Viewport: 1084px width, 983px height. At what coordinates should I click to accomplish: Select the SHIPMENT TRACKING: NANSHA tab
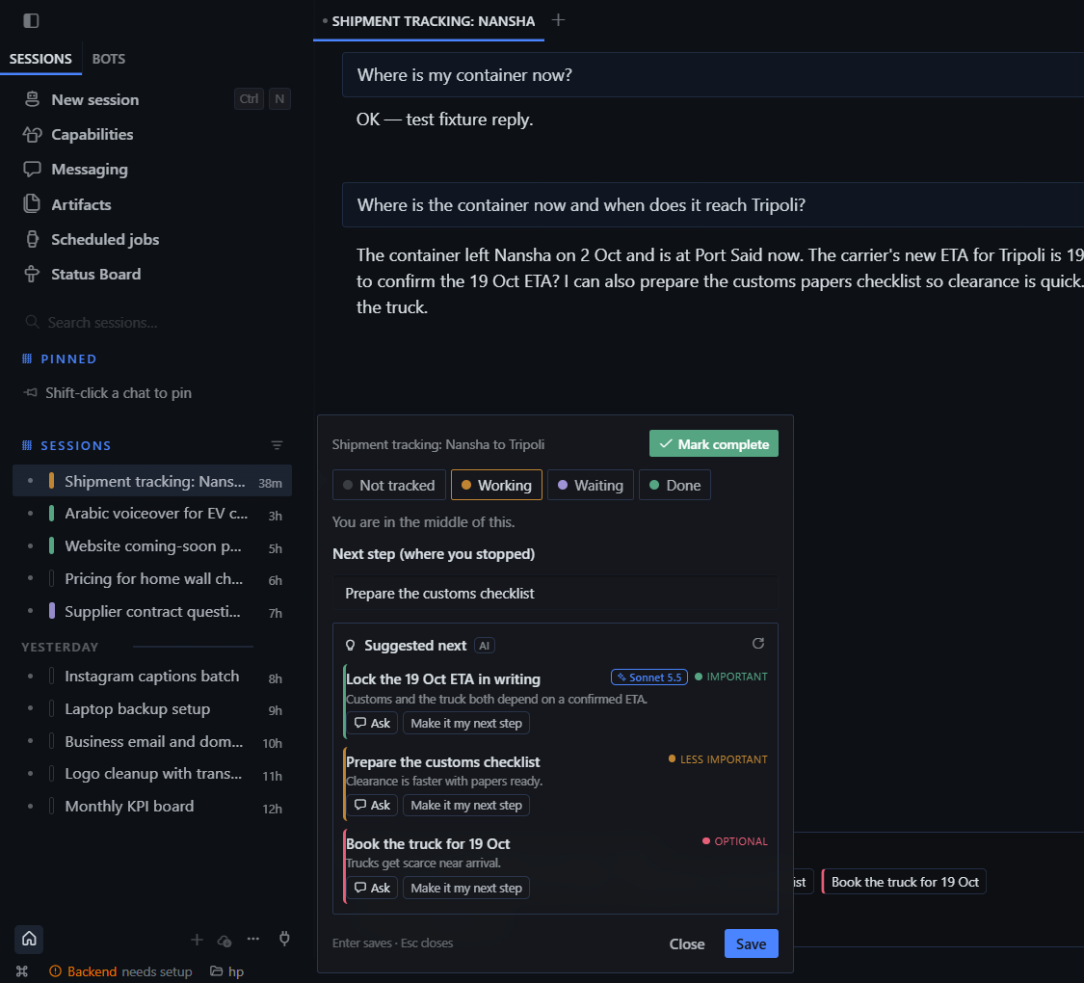429,21
